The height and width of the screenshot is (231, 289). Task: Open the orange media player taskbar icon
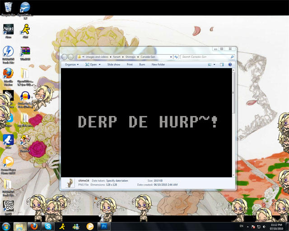(x=90, y=226)
